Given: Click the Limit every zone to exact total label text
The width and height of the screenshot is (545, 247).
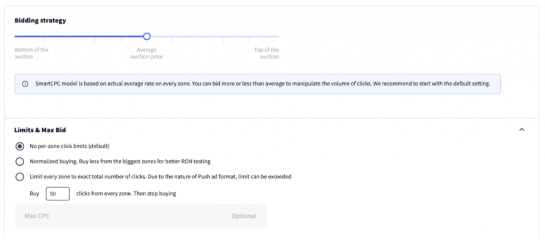Looking at the screenshot, I should (160, 177).
